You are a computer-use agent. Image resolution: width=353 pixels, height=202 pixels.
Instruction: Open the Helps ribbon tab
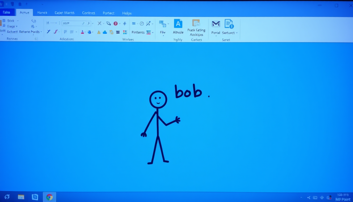(127, 13)
